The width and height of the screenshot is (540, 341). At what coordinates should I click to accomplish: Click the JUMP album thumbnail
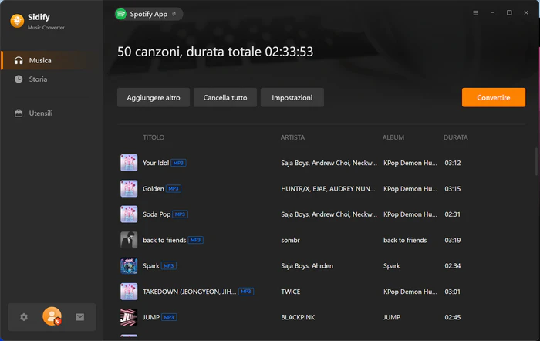click(129, 317)
